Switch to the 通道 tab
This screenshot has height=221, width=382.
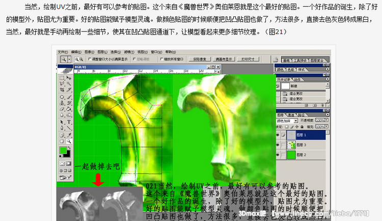tap(291, 115)
